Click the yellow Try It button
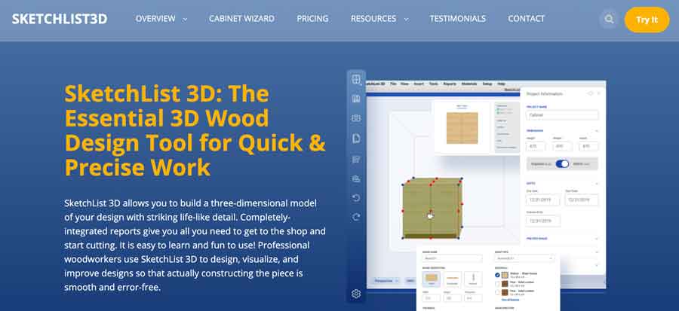The height and width of the screenshot is (311, 679). click(x=647, y=20)
